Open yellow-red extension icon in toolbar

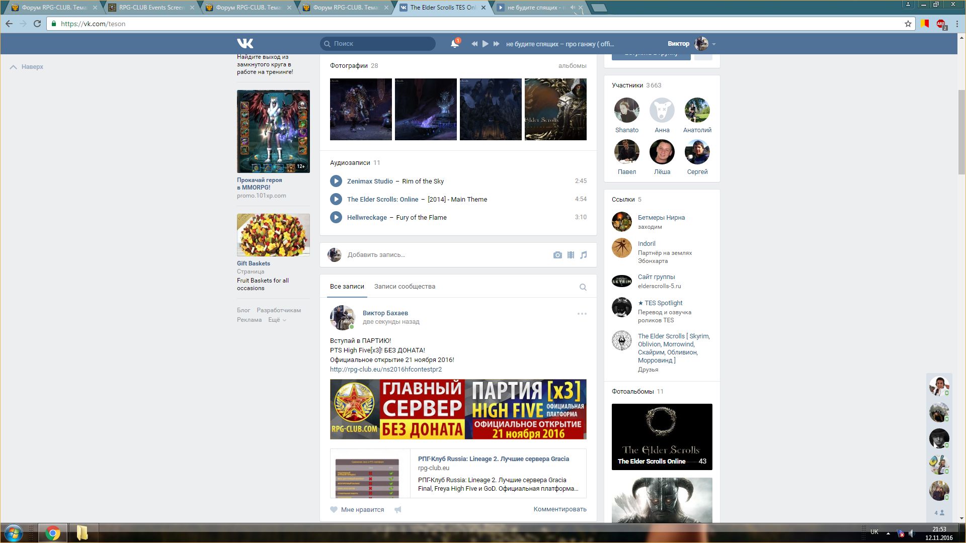point(925,24)
